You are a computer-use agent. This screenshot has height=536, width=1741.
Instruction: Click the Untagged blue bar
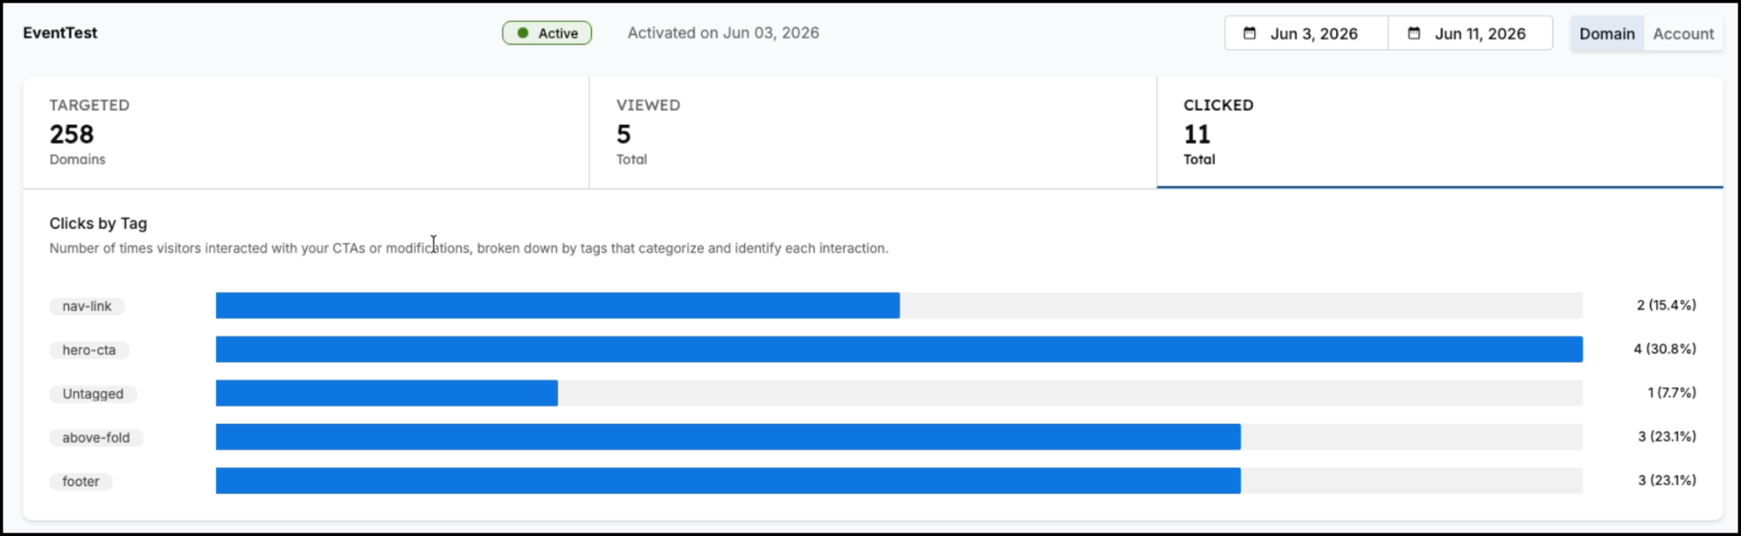387,393
